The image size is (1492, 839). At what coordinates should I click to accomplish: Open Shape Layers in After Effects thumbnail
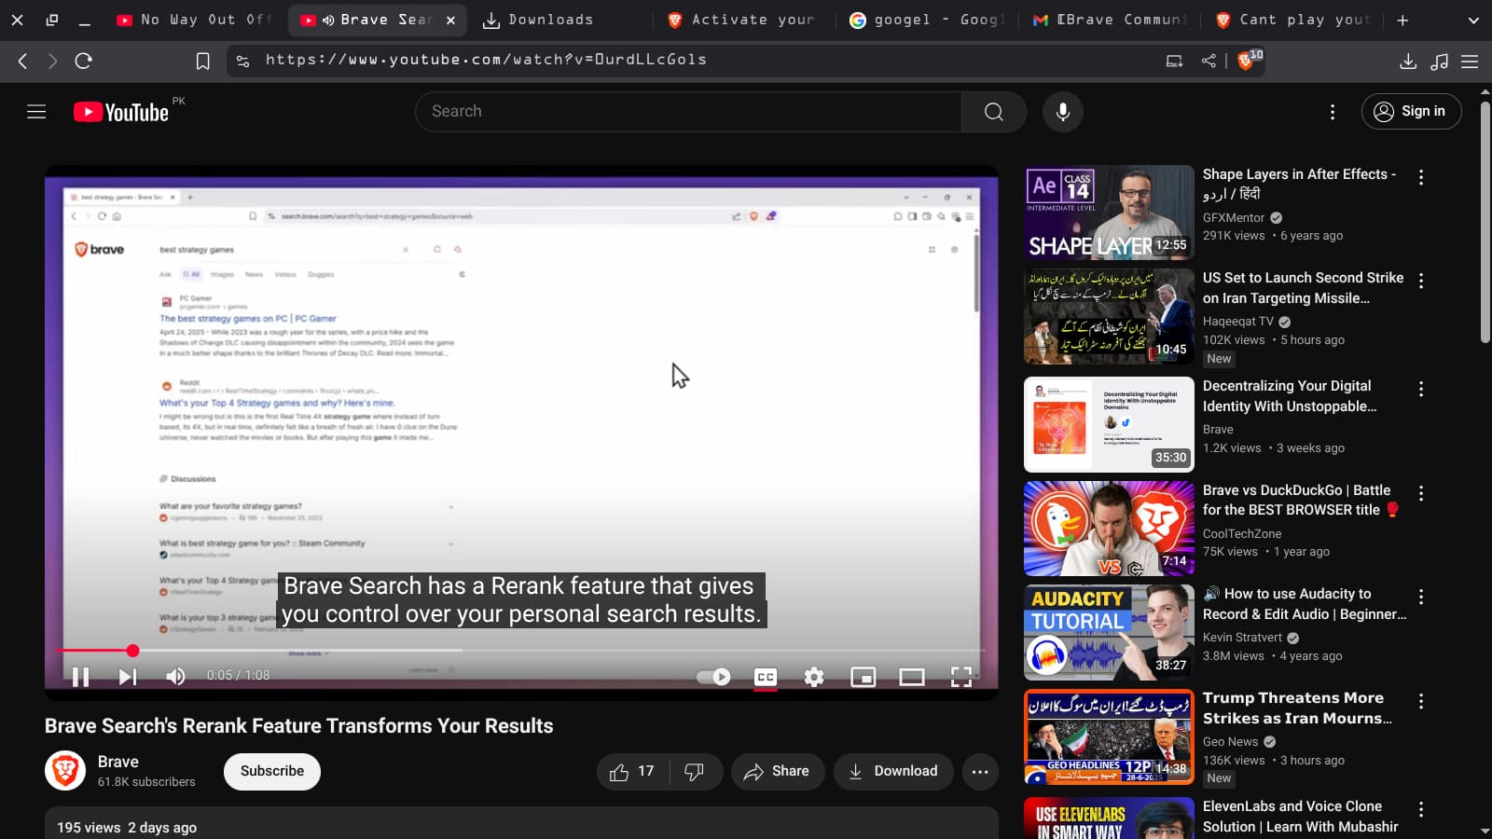1109,213
